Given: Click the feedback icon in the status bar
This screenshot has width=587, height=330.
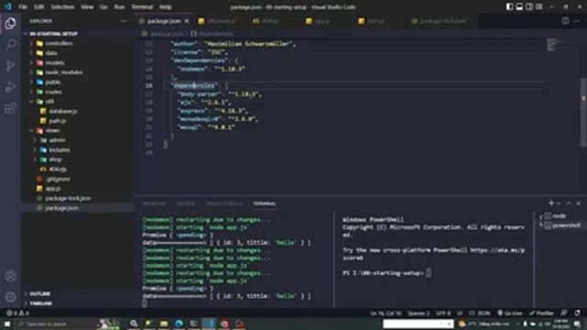Looking at the screenshot, I should (x=564, y=313).
